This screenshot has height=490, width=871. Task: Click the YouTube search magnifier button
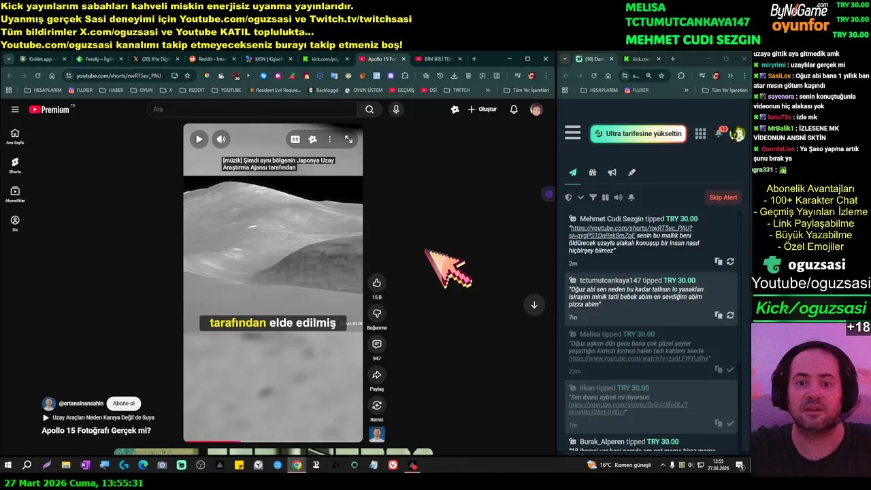click(x=369, y=110)
